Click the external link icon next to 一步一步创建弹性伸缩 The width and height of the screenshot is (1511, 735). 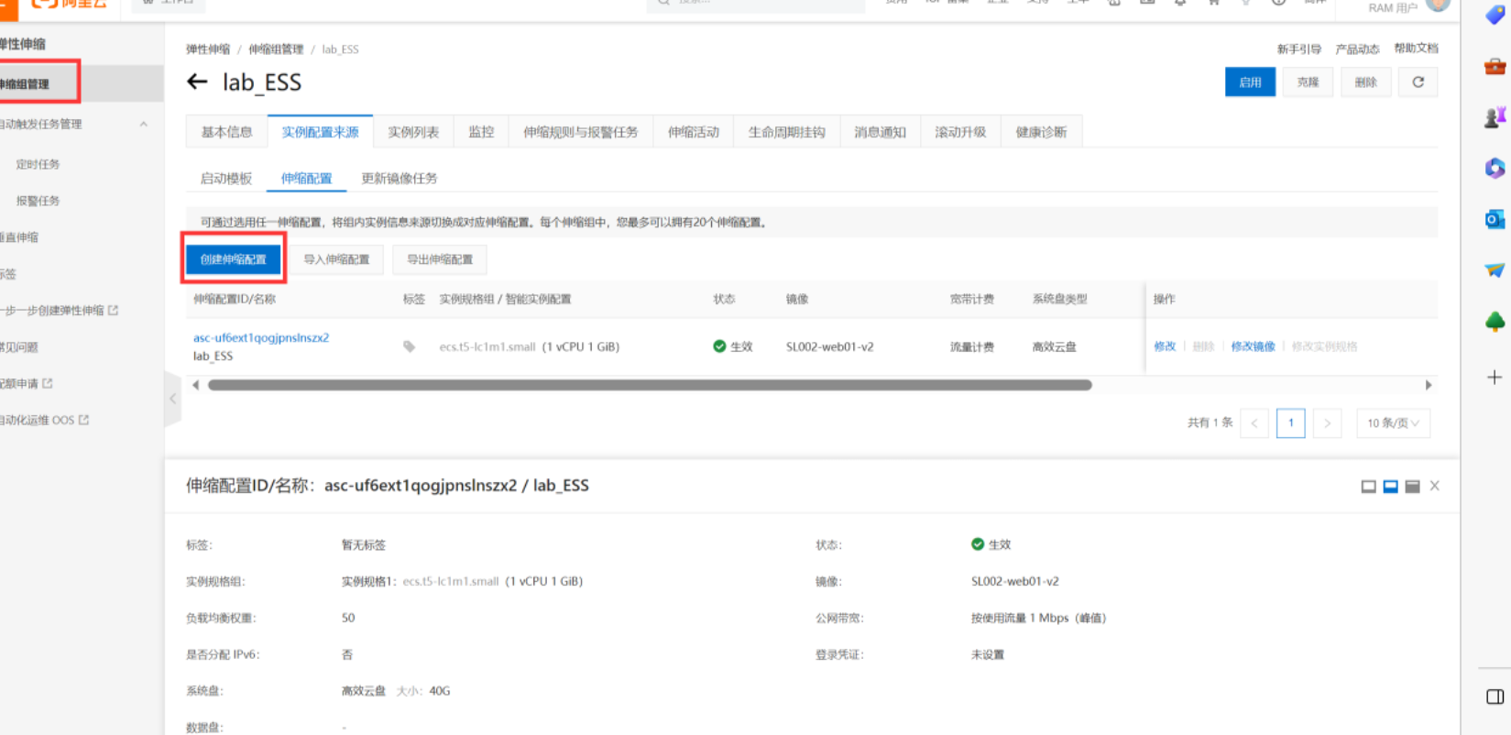114,311
